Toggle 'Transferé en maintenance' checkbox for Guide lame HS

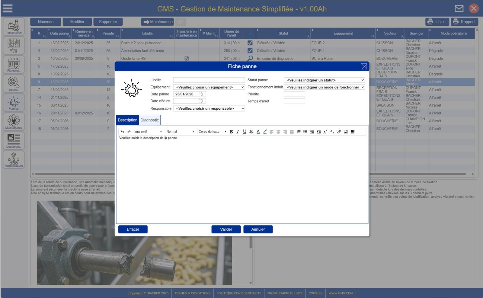click(x=187, y=59)
